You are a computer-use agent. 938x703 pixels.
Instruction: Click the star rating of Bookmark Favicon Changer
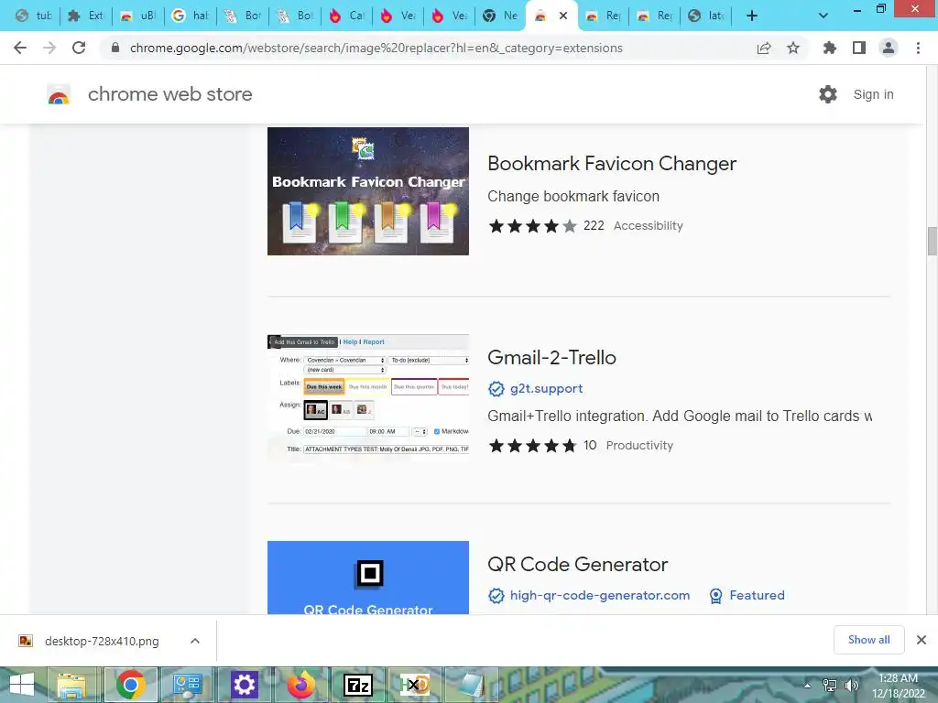[x=532, y=226]
